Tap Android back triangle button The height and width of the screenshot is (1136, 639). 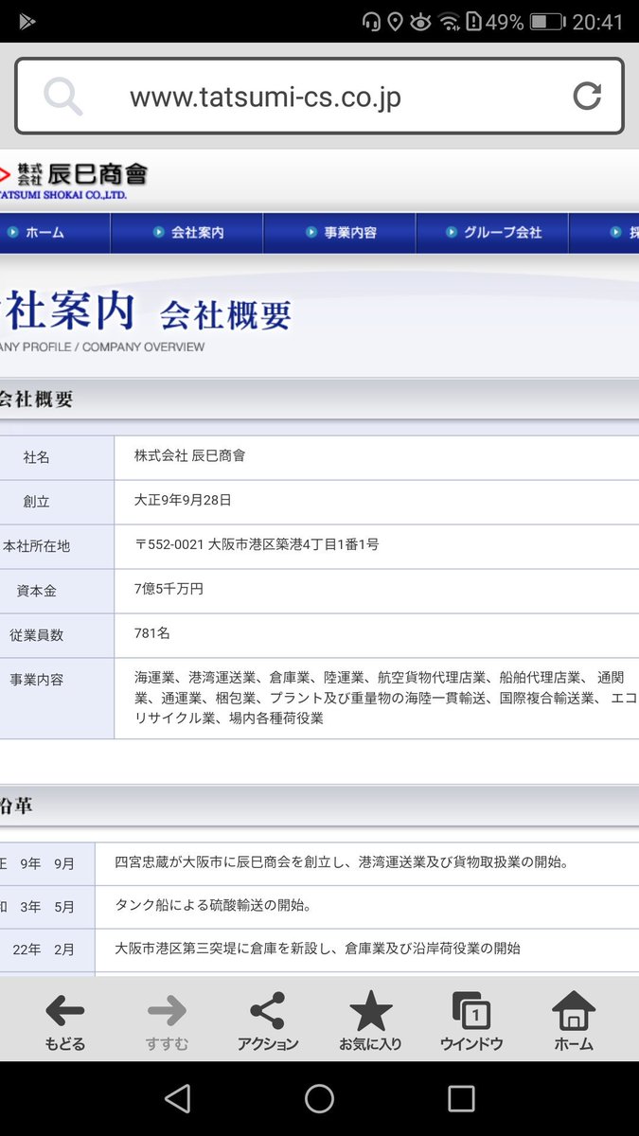(x=177, y=1098)
